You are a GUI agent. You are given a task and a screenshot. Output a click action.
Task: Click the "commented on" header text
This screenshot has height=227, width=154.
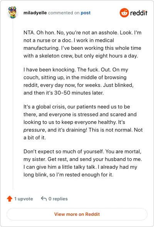click(x=64, y=13)
